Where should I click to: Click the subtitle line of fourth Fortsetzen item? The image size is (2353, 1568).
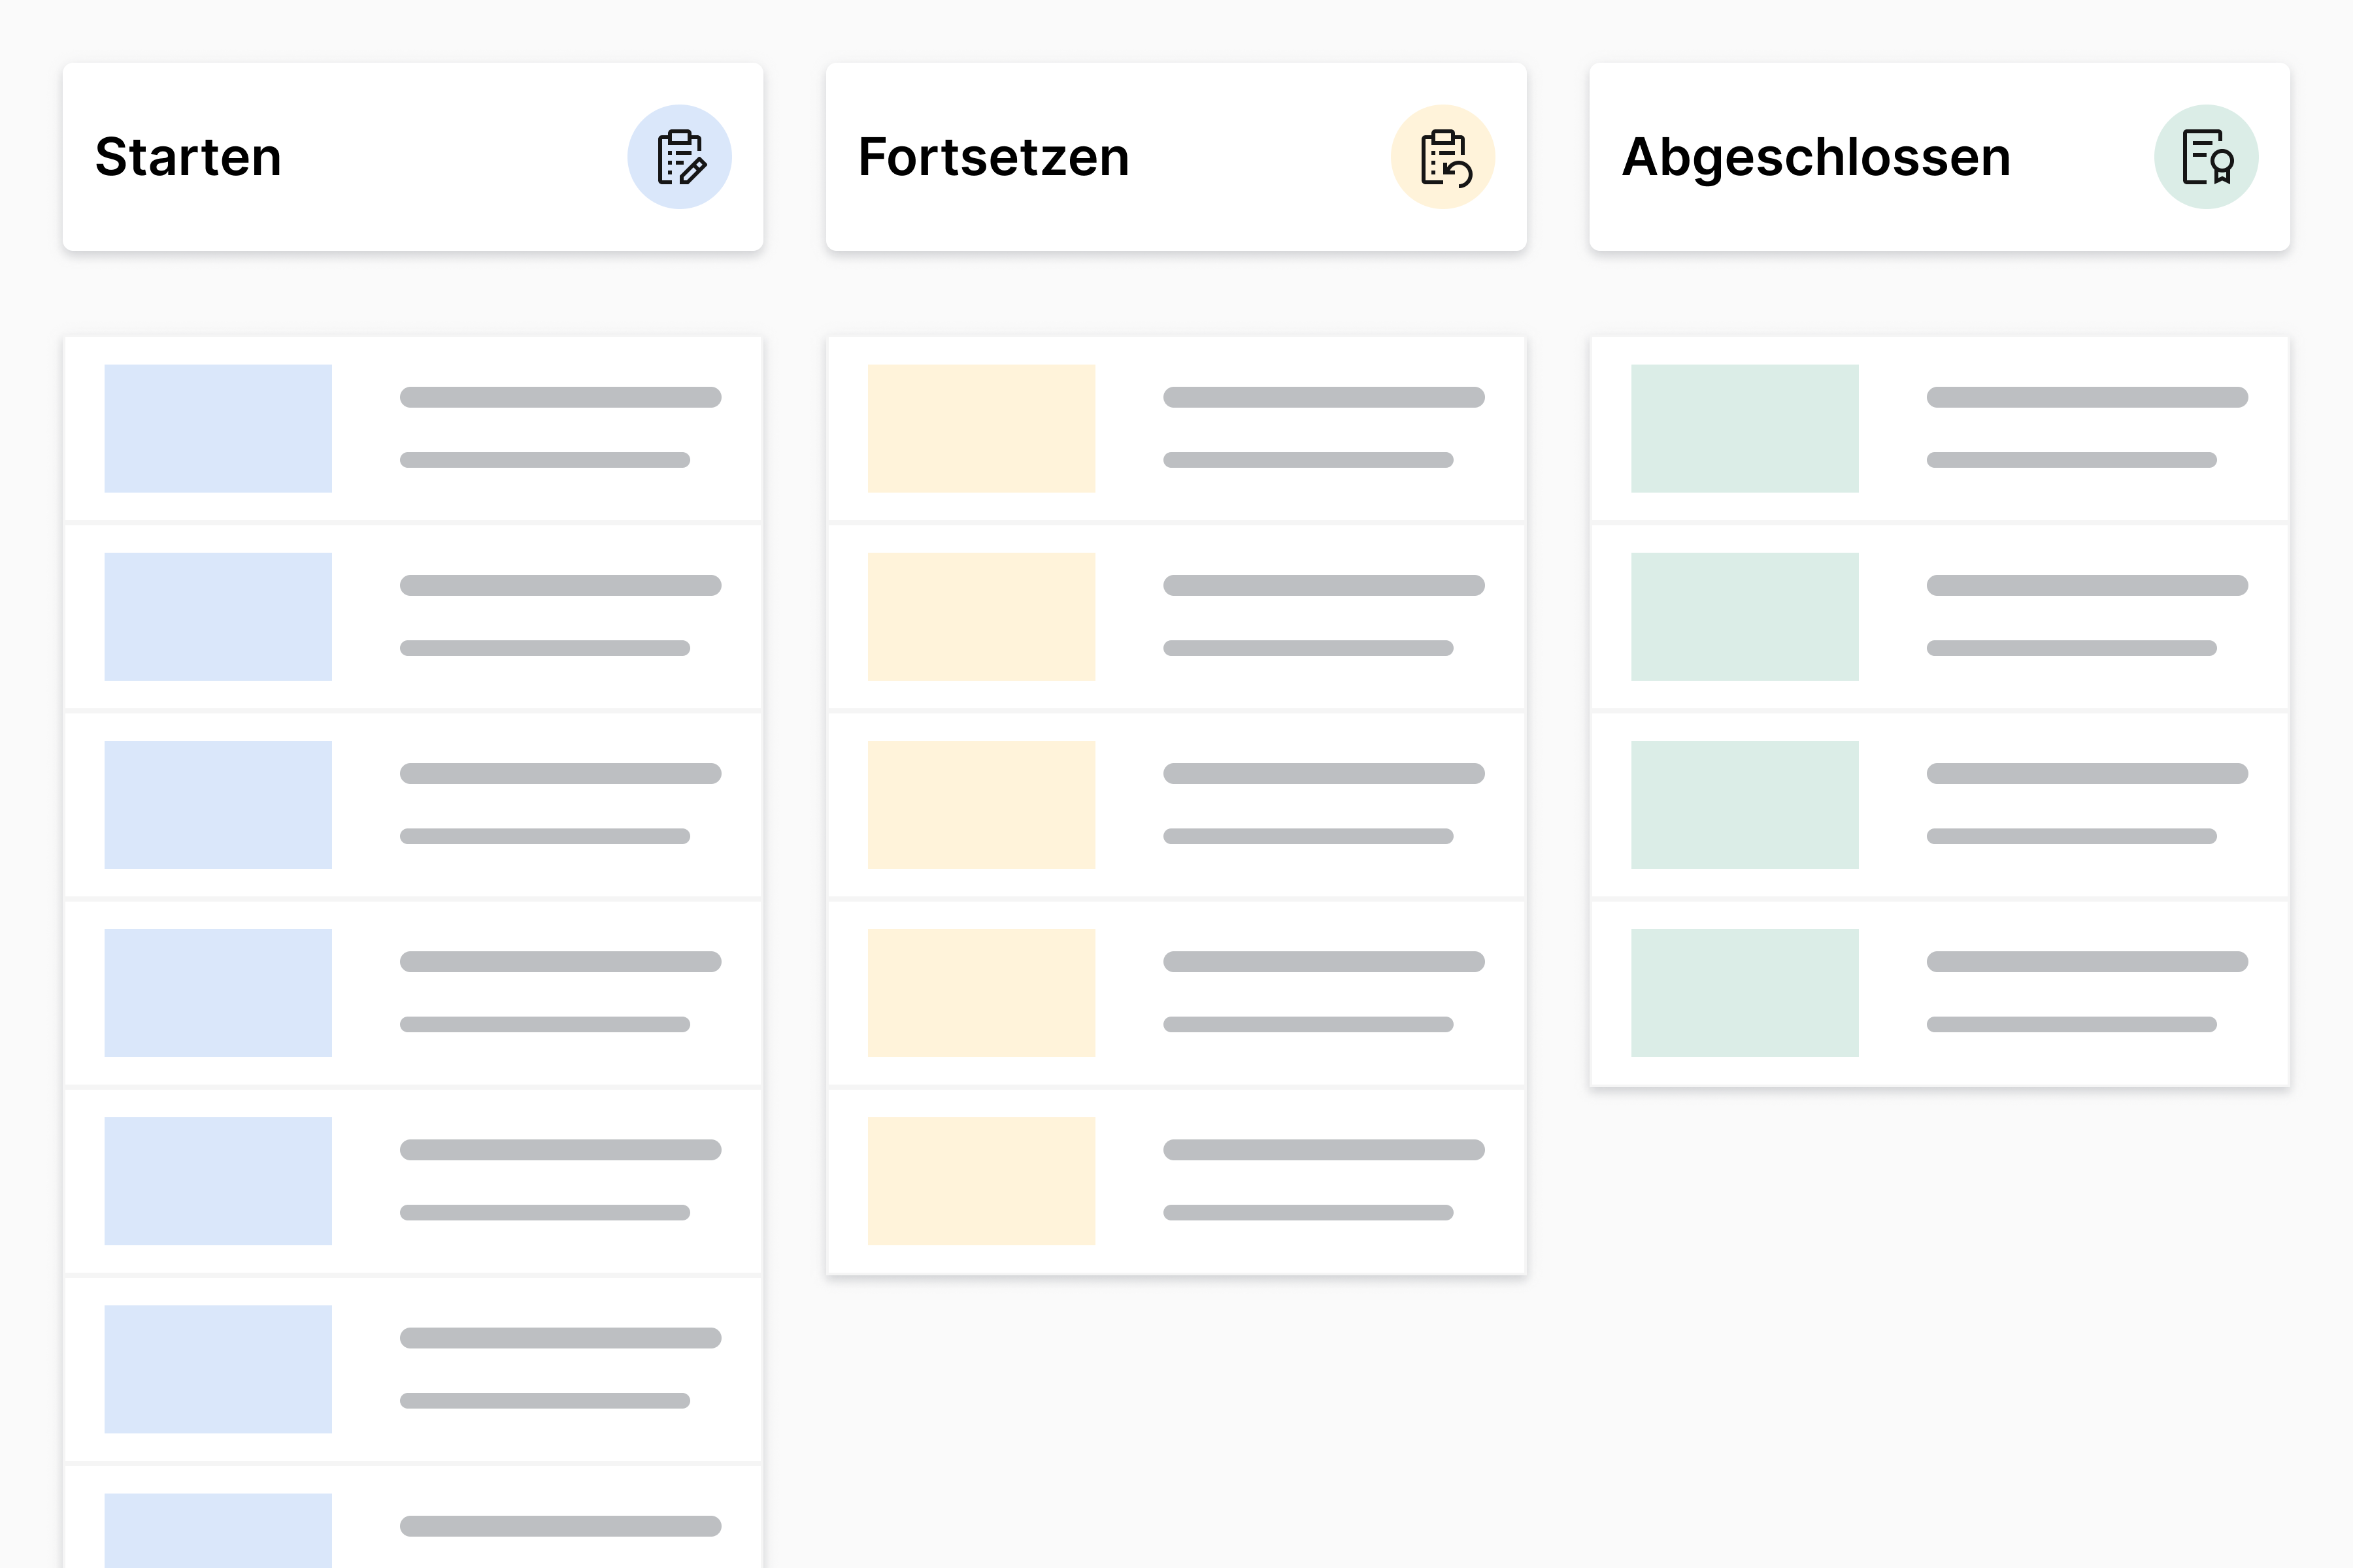pyautogui.click(x=1308, y=1024)
